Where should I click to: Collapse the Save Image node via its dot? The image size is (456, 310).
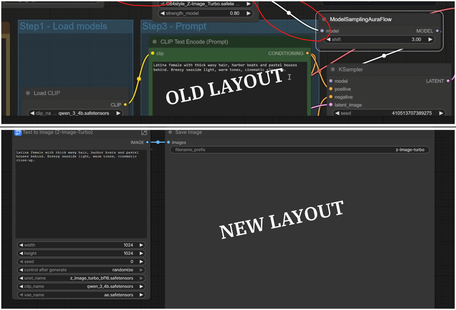170,132
